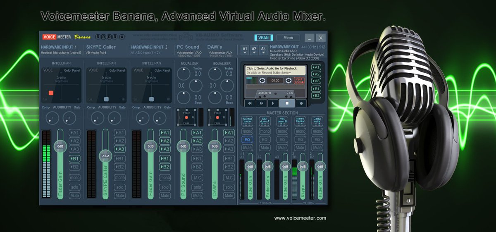
Task: Toggle M.C on PC Sound strip
Action: coord(198,178)
